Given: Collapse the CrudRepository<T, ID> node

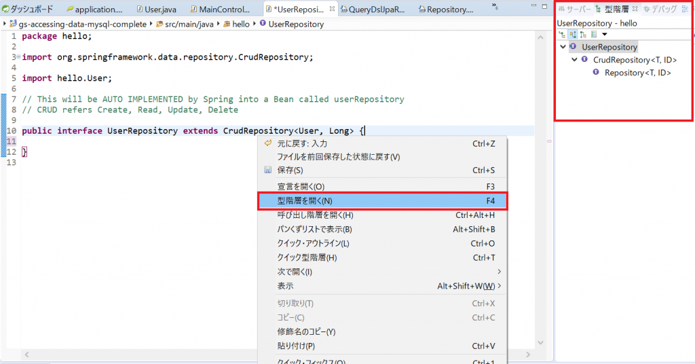Looking at the screenshot, I should [574, 60].
